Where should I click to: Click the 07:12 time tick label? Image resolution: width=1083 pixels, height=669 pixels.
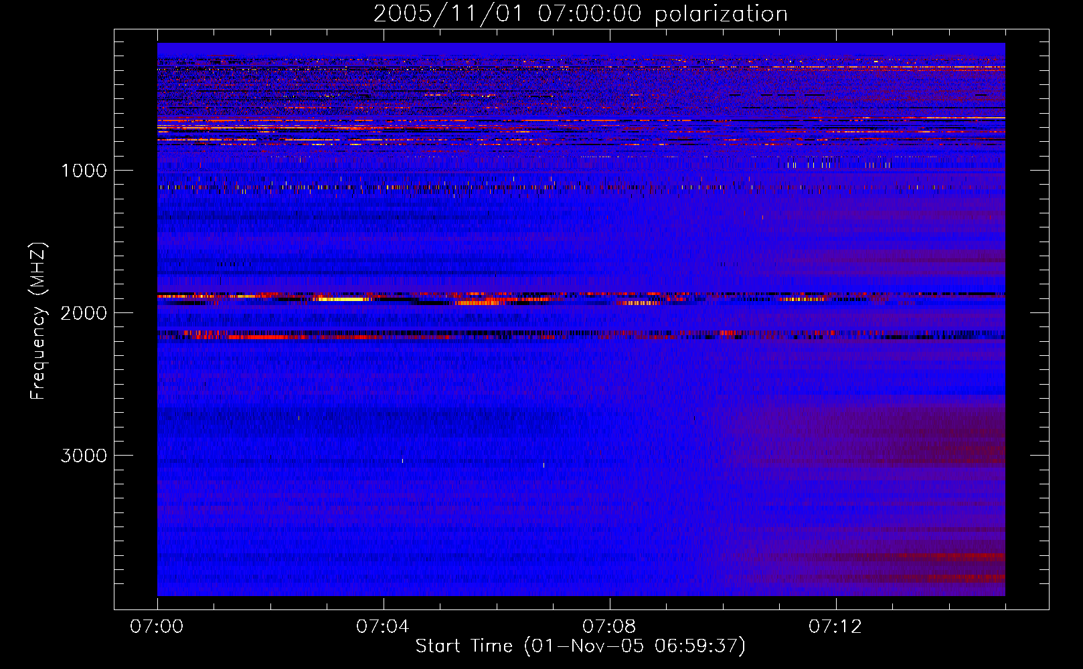835,627
